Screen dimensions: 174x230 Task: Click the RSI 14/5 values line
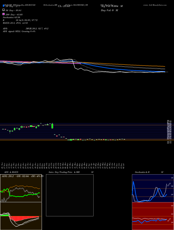tap(20, 20)
